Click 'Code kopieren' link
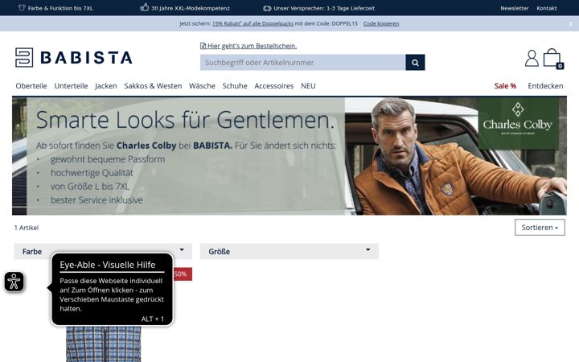This screenshot has height=362, width=579. tap(381, 23)
